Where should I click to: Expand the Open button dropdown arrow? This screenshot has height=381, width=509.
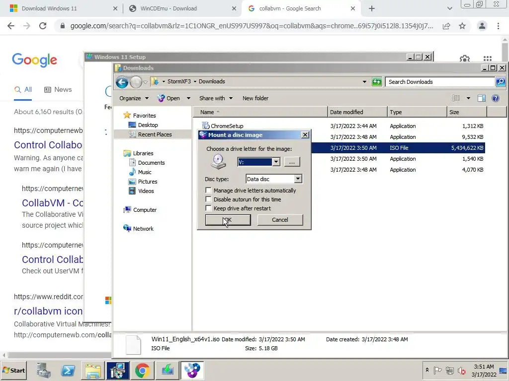(188, 98)
